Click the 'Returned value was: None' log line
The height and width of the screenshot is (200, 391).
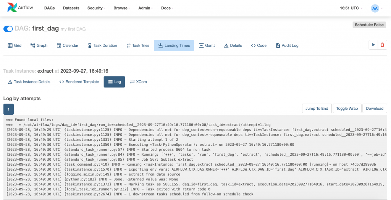tap(92, 179)
